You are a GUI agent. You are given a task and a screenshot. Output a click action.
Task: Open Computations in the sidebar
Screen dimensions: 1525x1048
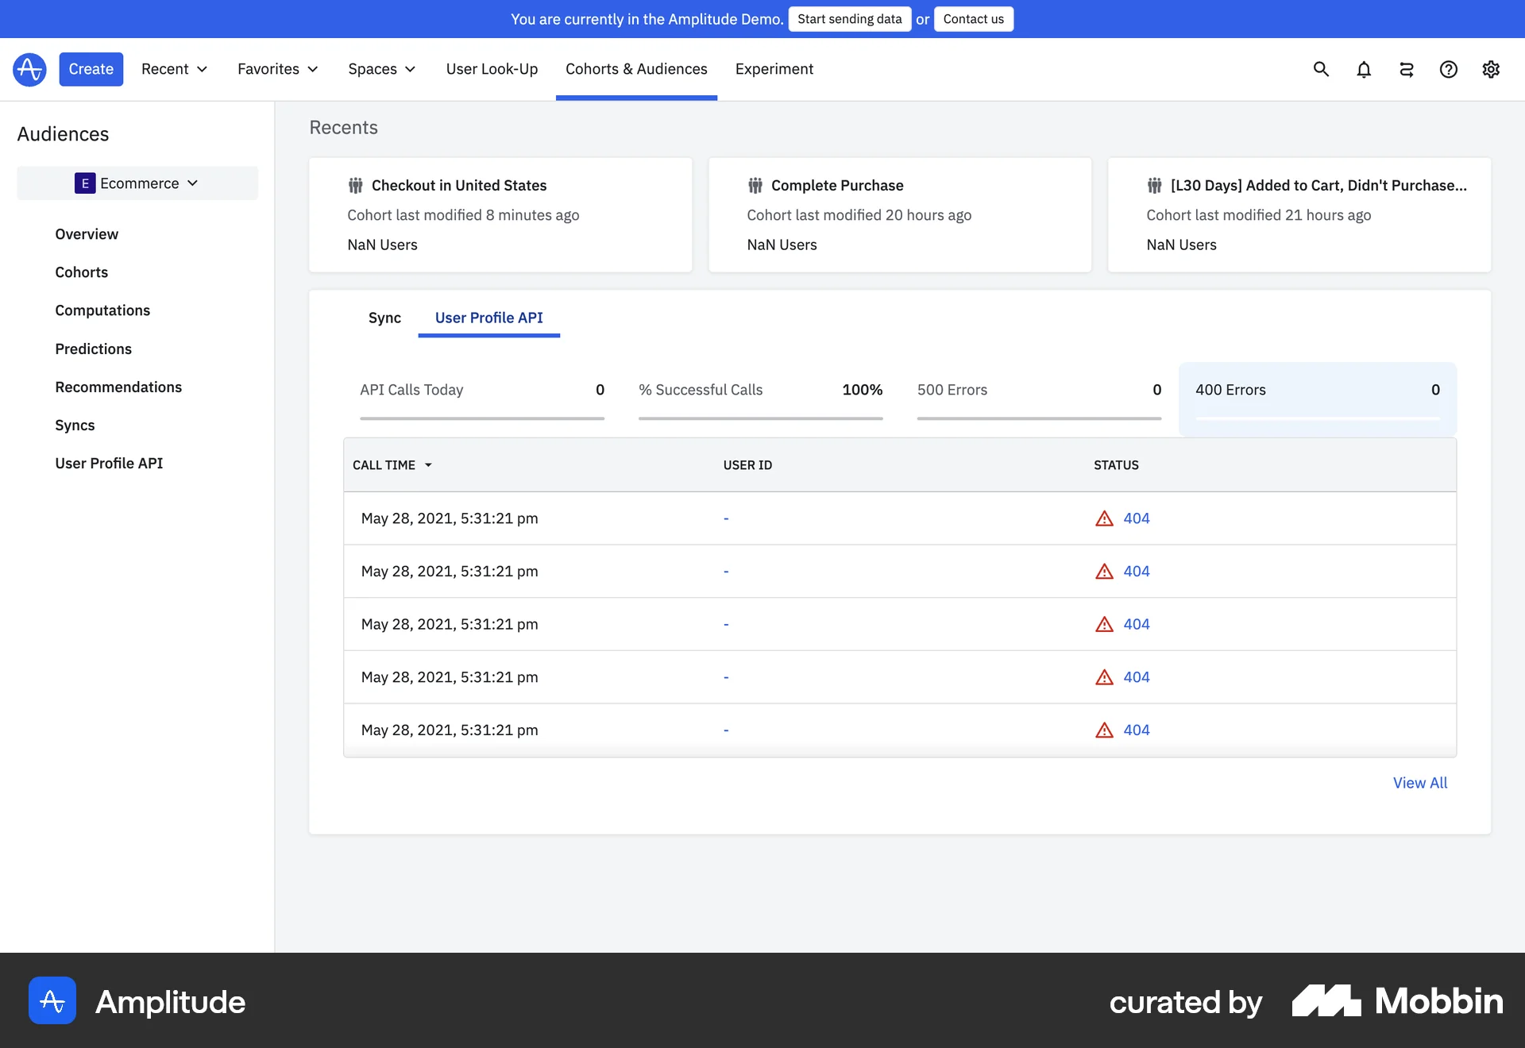point(102,310)
